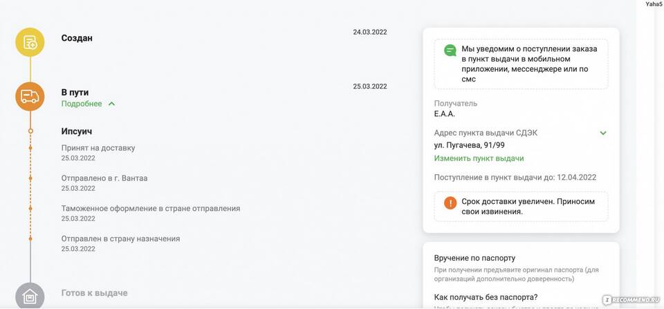The height and width of the screenshot is (309, 664).
Task: Expand the СДЭК pickup address chevron
Action: (602, 133)
